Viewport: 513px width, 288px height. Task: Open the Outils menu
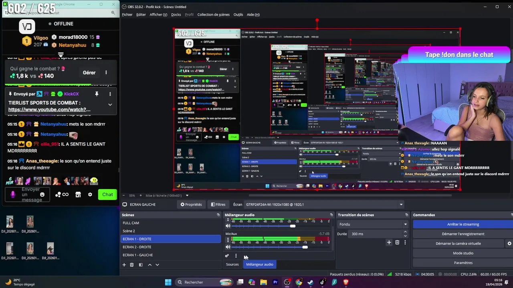(238, 14)
